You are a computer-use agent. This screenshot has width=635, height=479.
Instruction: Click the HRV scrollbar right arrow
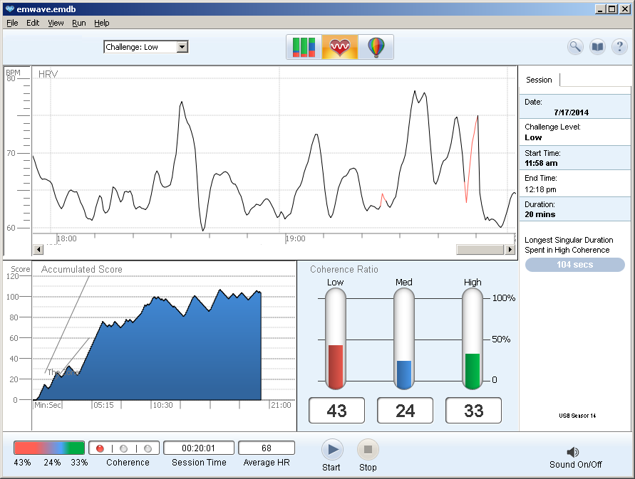(510, 249)
